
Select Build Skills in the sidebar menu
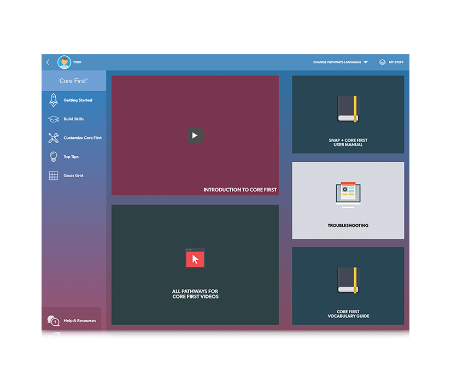tap(75, 119)
